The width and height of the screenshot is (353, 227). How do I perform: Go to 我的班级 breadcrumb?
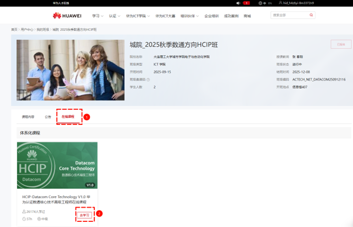pos(43,29)
